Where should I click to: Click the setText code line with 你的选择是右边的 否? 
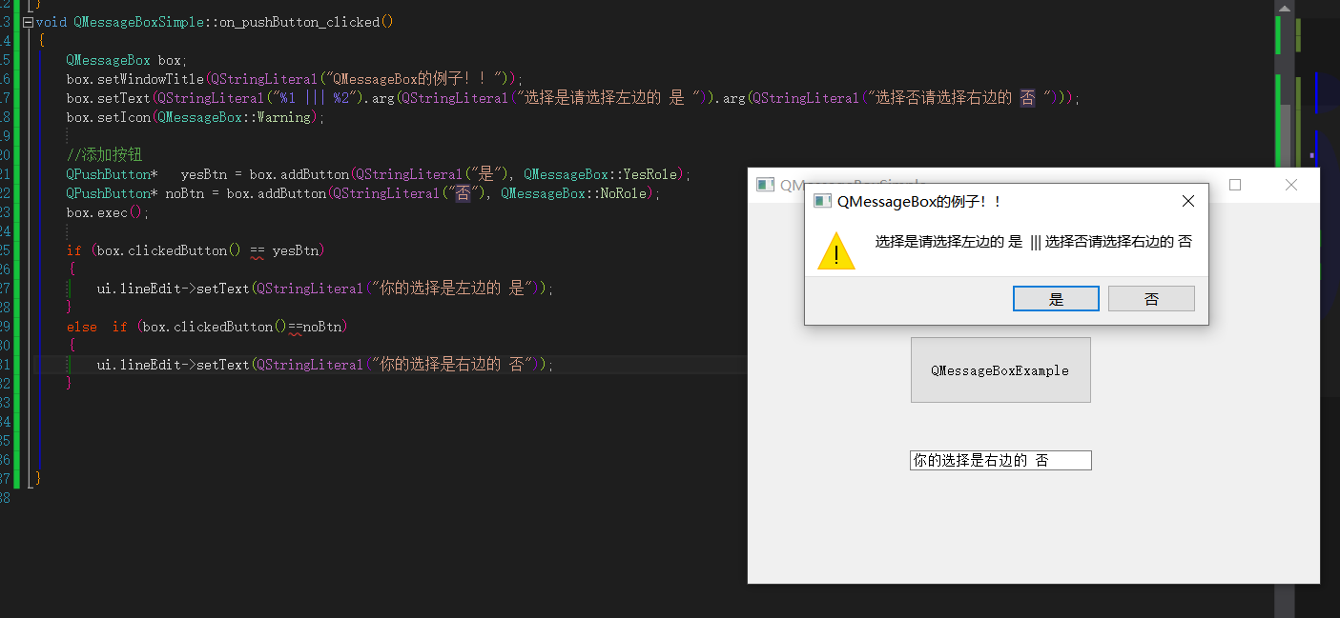point(325,365)
